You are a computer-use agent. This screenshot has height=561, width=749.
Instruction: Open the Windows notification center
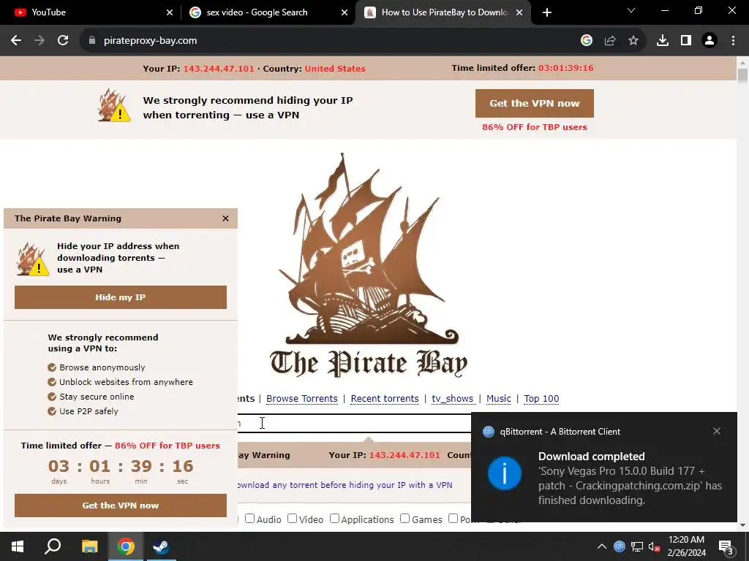726,547
